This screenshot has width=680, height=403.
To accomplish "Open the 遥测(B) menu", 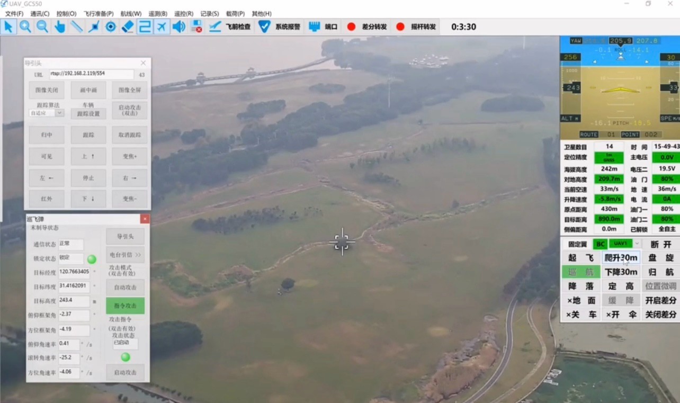I will [157, 13].
